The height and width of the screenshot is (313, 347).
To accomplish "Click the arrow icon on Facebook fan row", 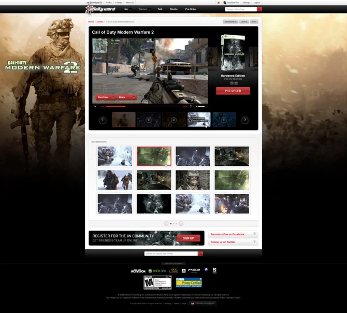I will [254, 234].
